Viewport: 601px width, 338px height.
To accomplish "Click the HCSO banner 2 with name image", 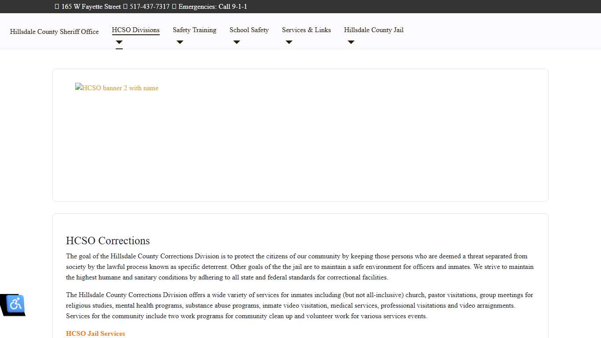I will click(117, 88).
